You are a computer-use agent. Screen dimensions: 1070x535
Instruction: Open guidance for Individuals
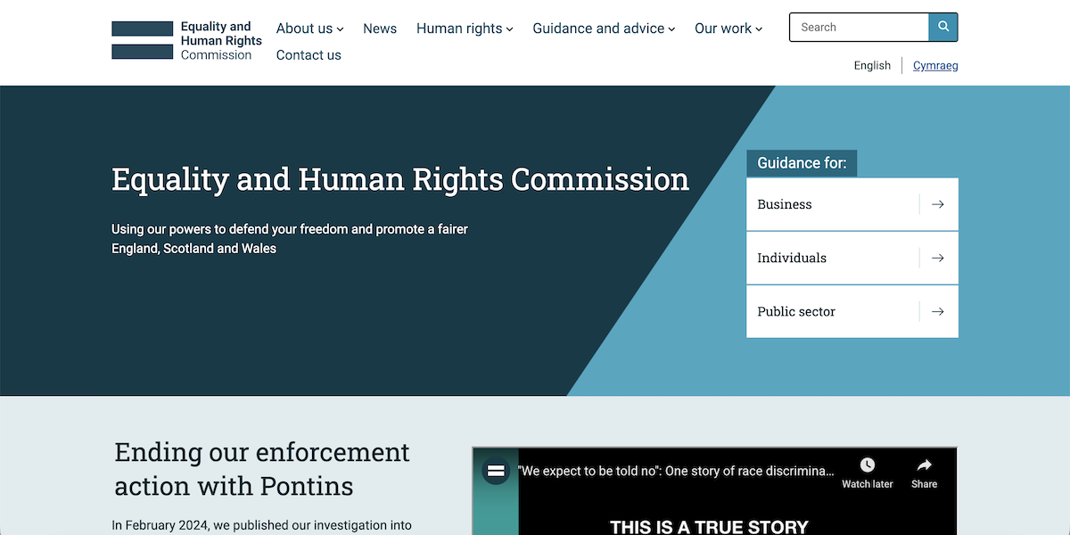(792, 258)
